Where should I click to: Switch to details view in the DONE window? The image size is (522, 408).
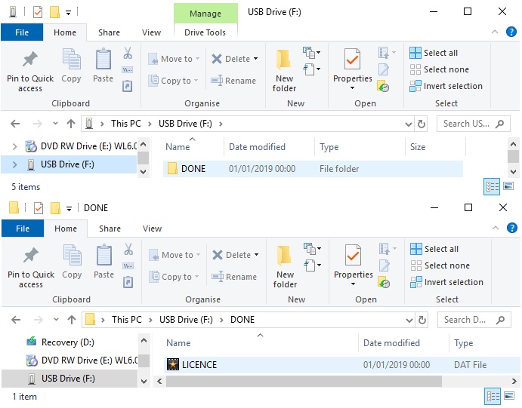coord(492,396)
